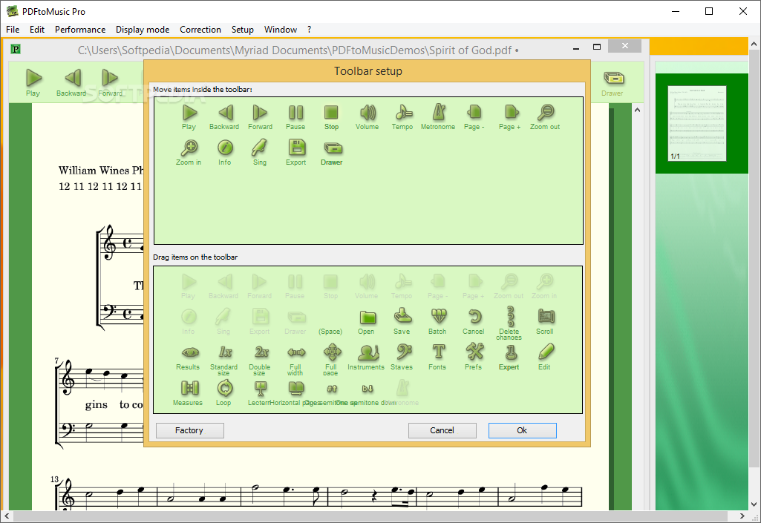761x523 pixels.
Task: Select the Info icon in the upper list
Action: click(225, 148)
